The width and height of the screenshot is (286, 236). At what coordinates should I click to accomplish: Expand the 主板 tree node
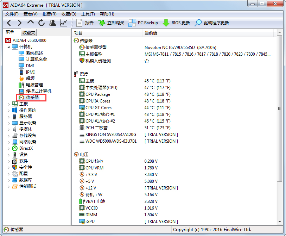(x=8, y=104)
